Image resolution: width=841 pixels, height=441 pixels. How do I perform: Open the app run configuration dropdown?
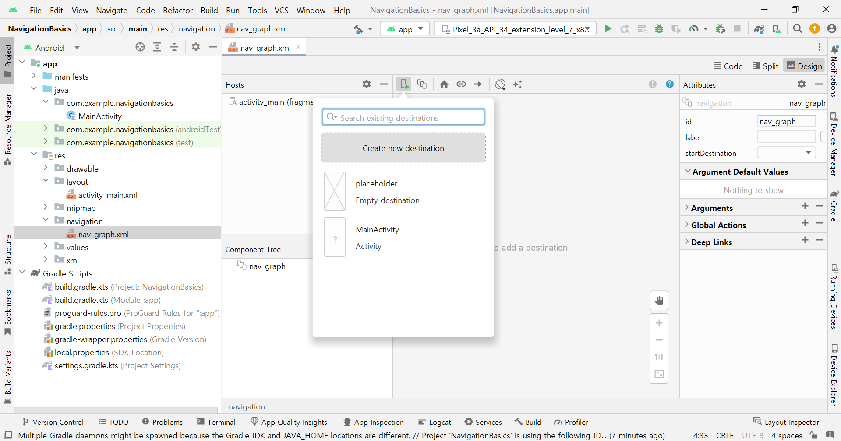405,29
